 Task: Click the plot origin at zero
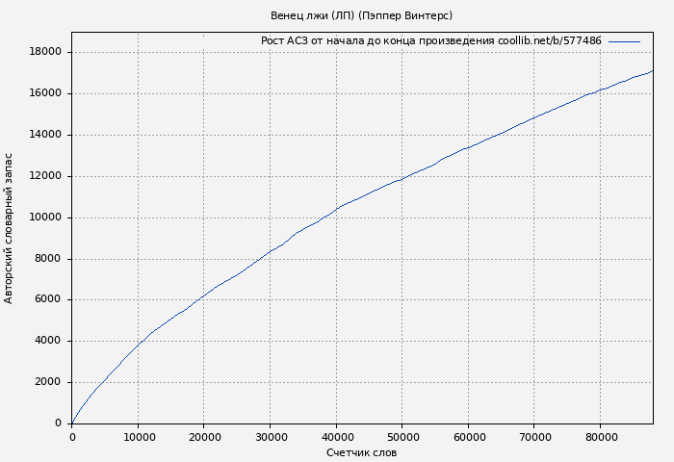pyautogui.click(x=72, y=423)
